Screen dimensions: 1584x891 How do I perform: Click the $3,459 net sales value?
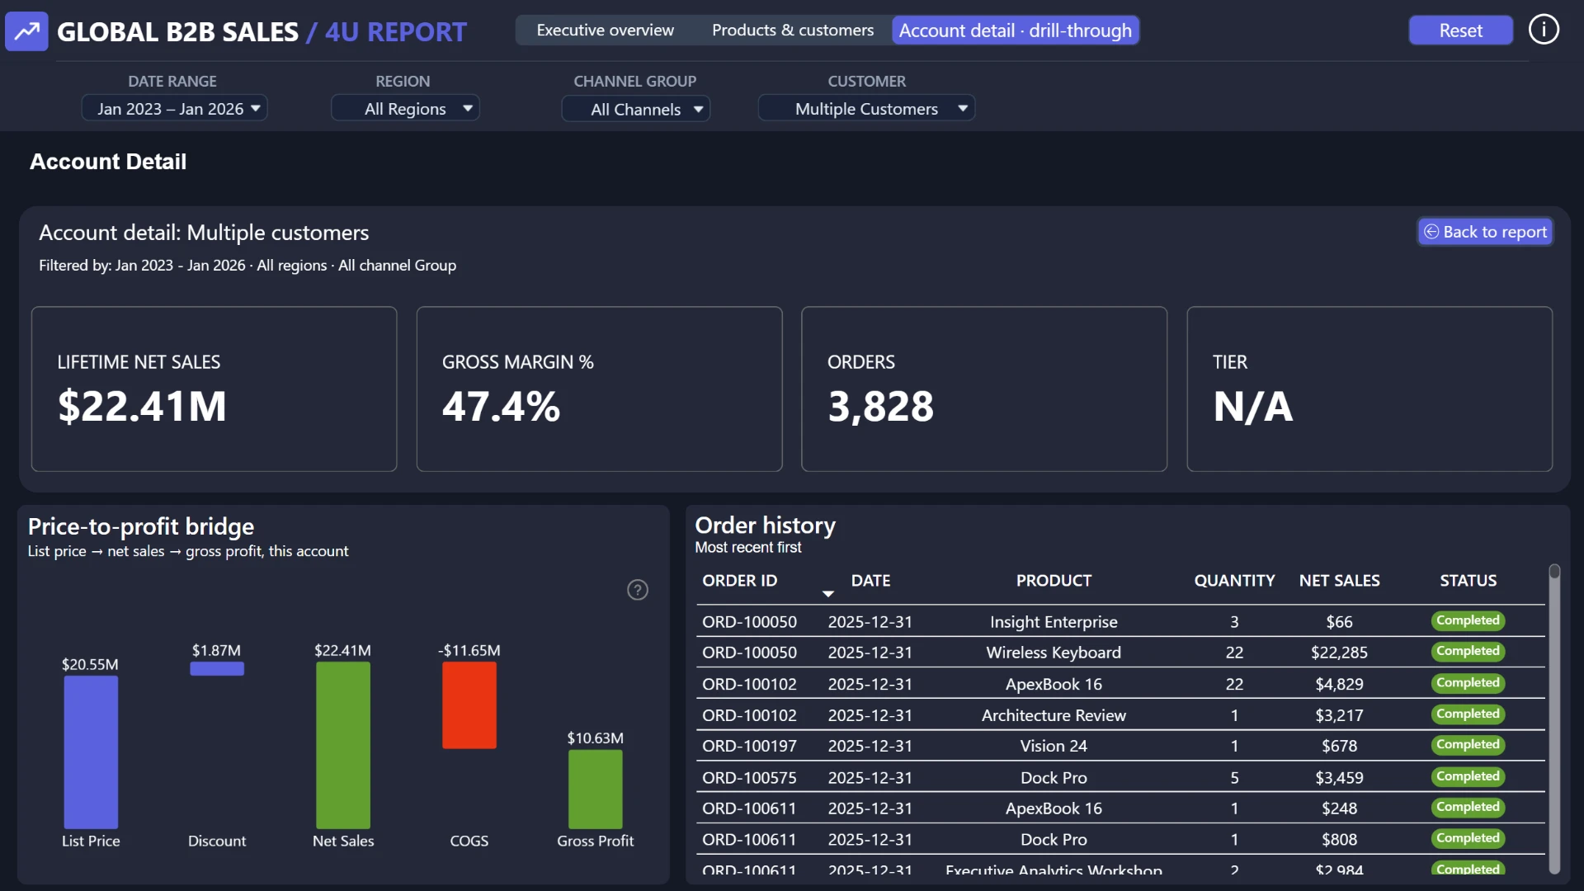[1339, 778]
